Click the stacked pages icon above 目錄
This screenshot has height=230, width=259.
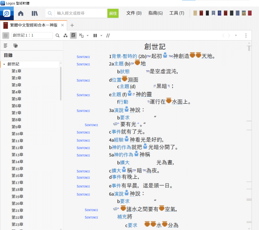[x=15, y=46]
